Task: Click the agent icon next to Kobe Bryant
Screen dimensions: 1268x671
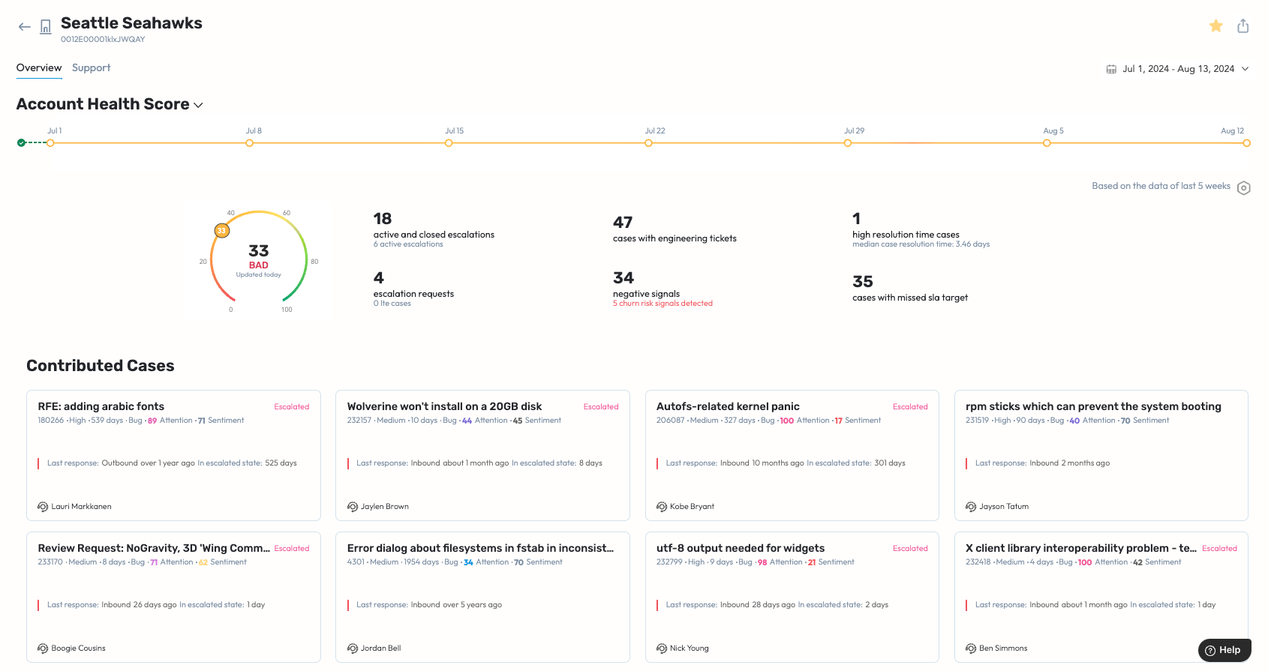Action: (662, 507)
